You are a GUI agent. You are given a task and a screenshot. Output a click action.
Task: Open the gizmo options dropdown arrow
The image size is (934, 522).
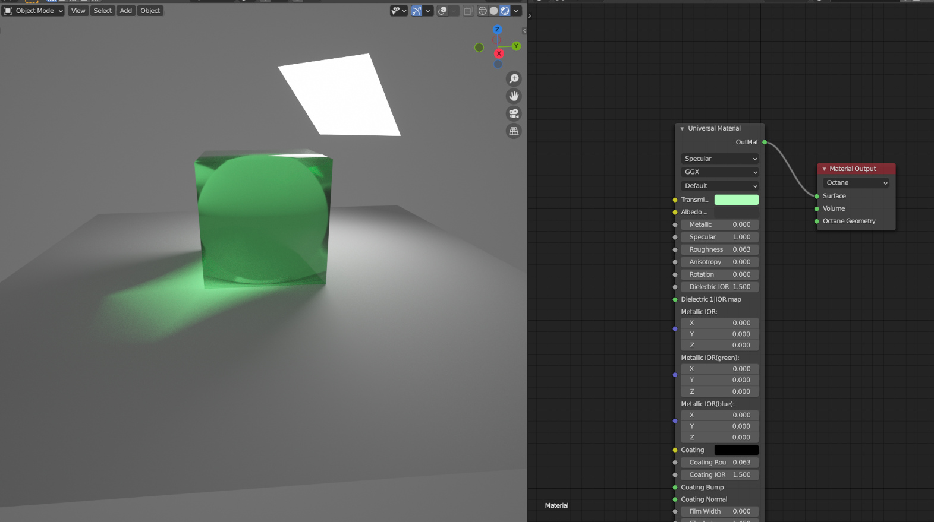[x=427, y=11]
